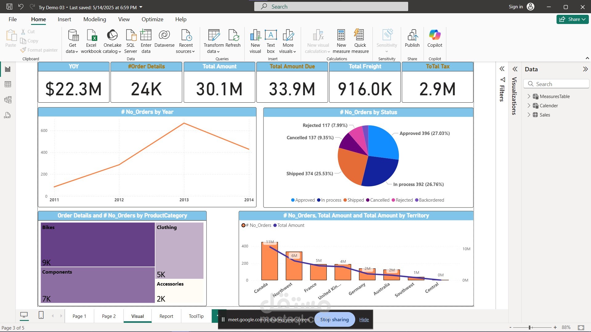Switch to Report view in sidebar

(8, 69)
